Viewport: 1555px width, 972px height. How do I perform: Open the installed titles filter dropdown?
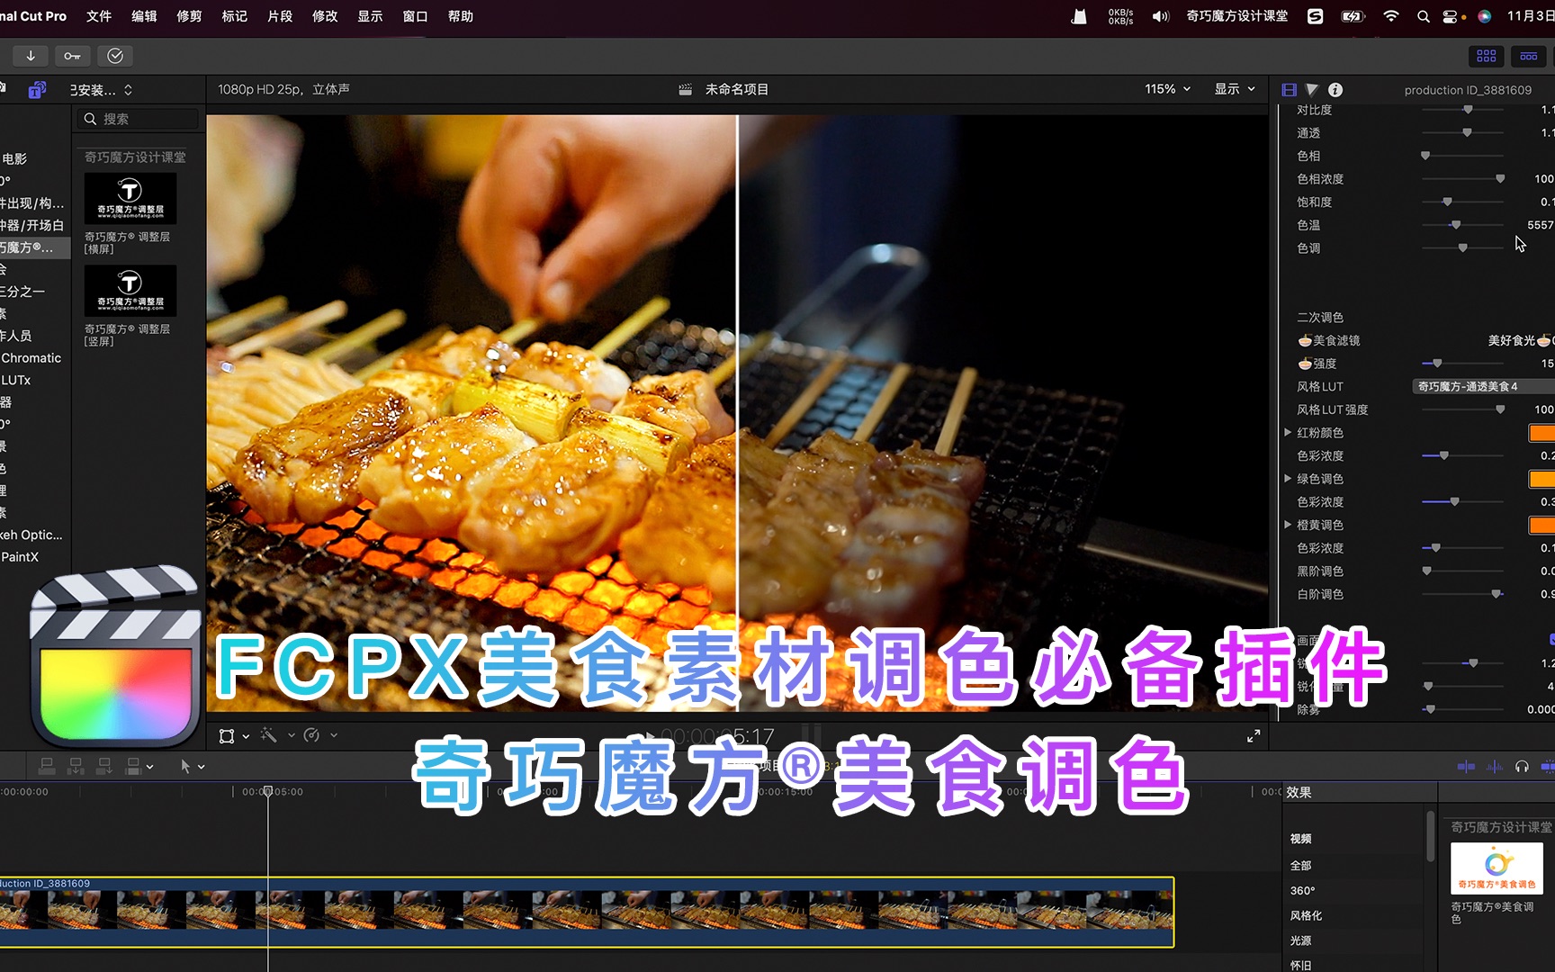102,90
